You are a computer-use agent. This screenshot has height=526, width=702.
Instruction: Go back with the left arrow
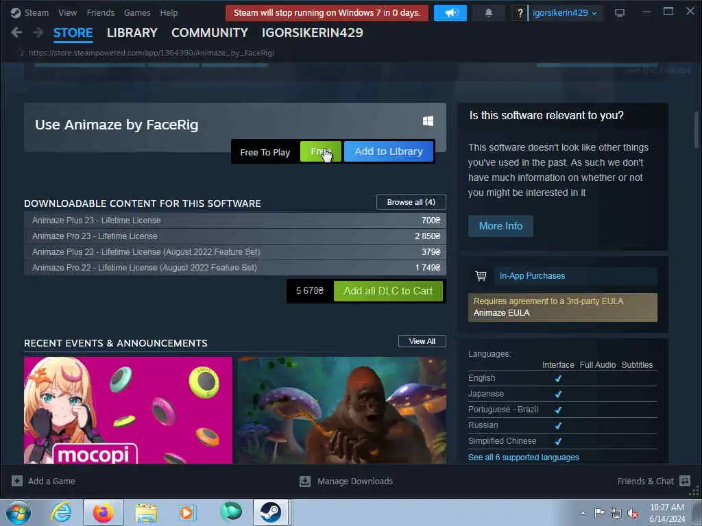point(16,32)
